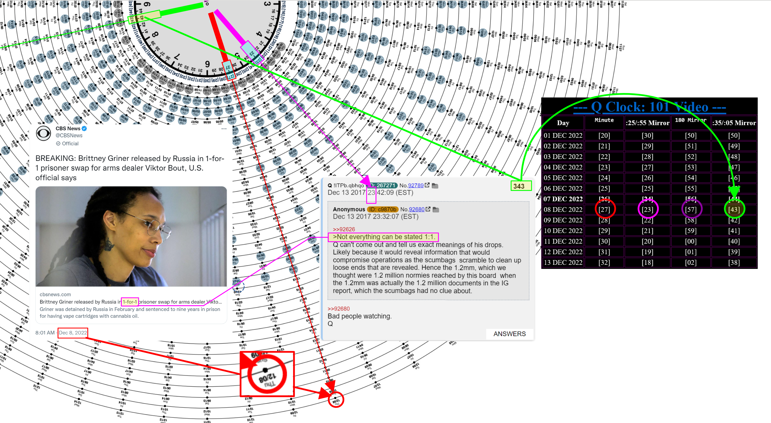Click Minute cell [32] in the 13 DEC row
This screenshot has width=771, height=423.
tap(604, 263)
